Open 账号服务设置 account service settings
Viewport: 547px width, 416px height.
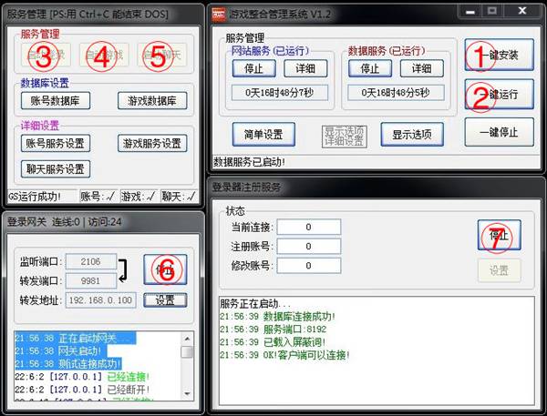56,143
